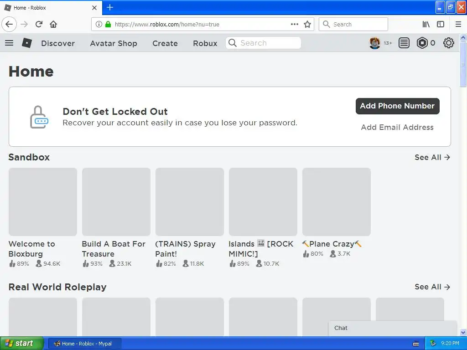Open the Robux menu item

coord(205,43)
